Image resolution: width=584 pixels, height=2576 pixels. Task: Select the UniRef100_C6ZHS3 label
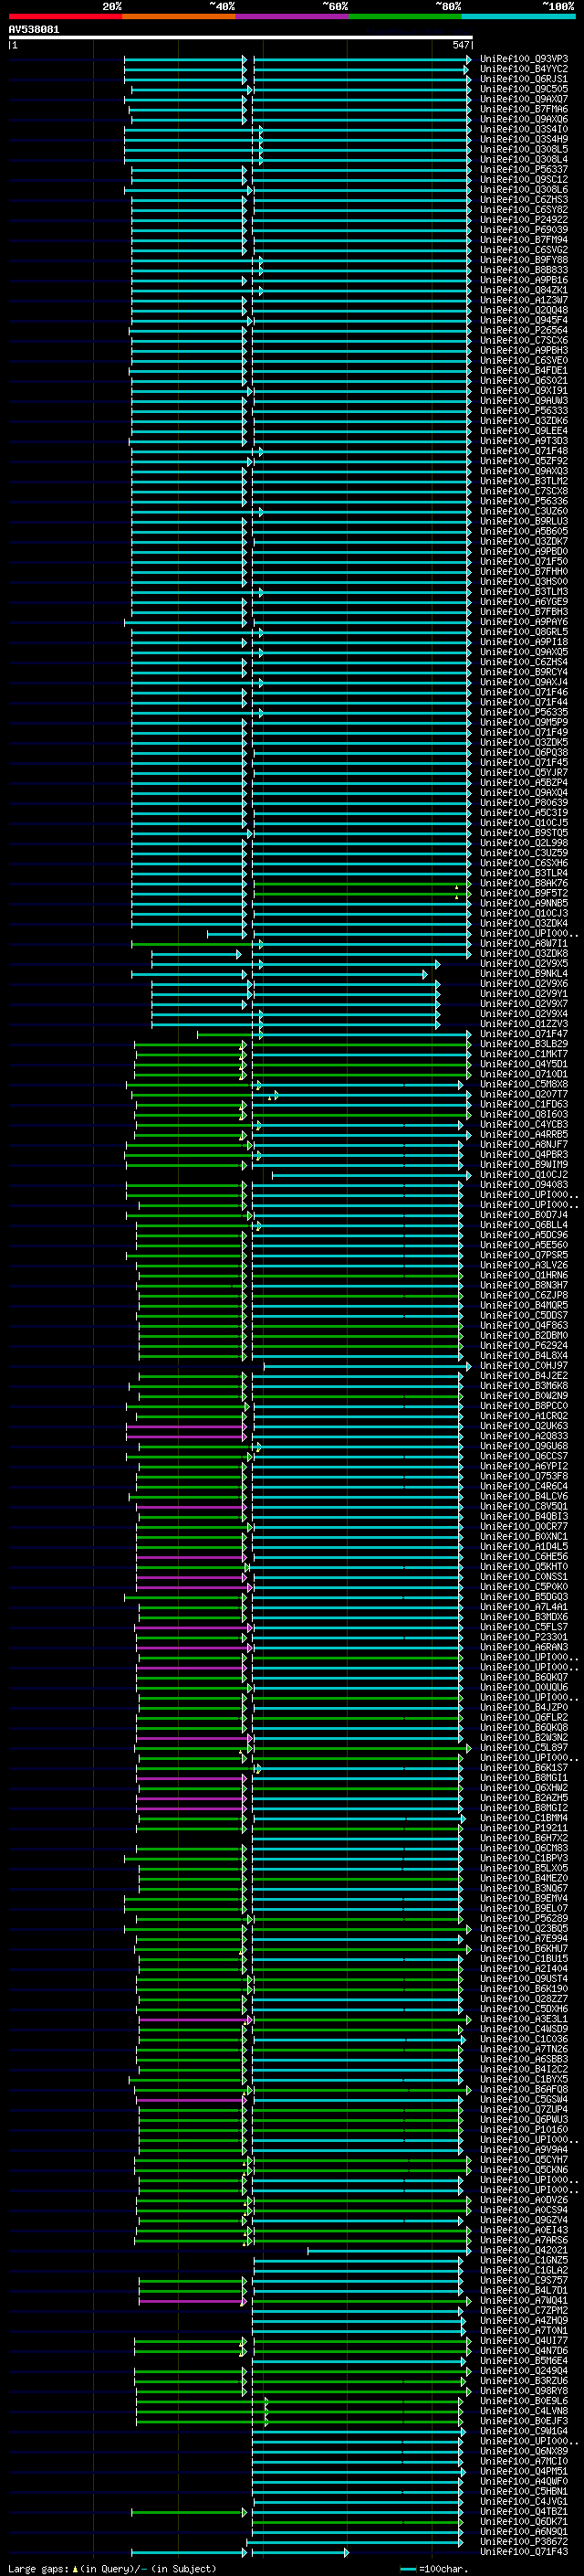click(x=523, y=199)
